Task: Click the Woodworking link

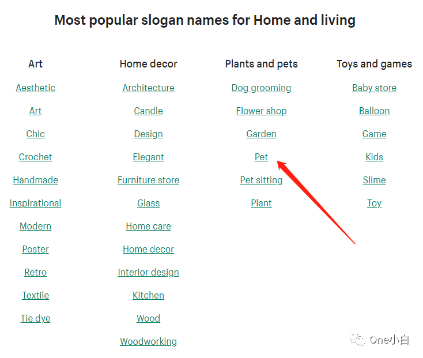Action: coord(148,341)
